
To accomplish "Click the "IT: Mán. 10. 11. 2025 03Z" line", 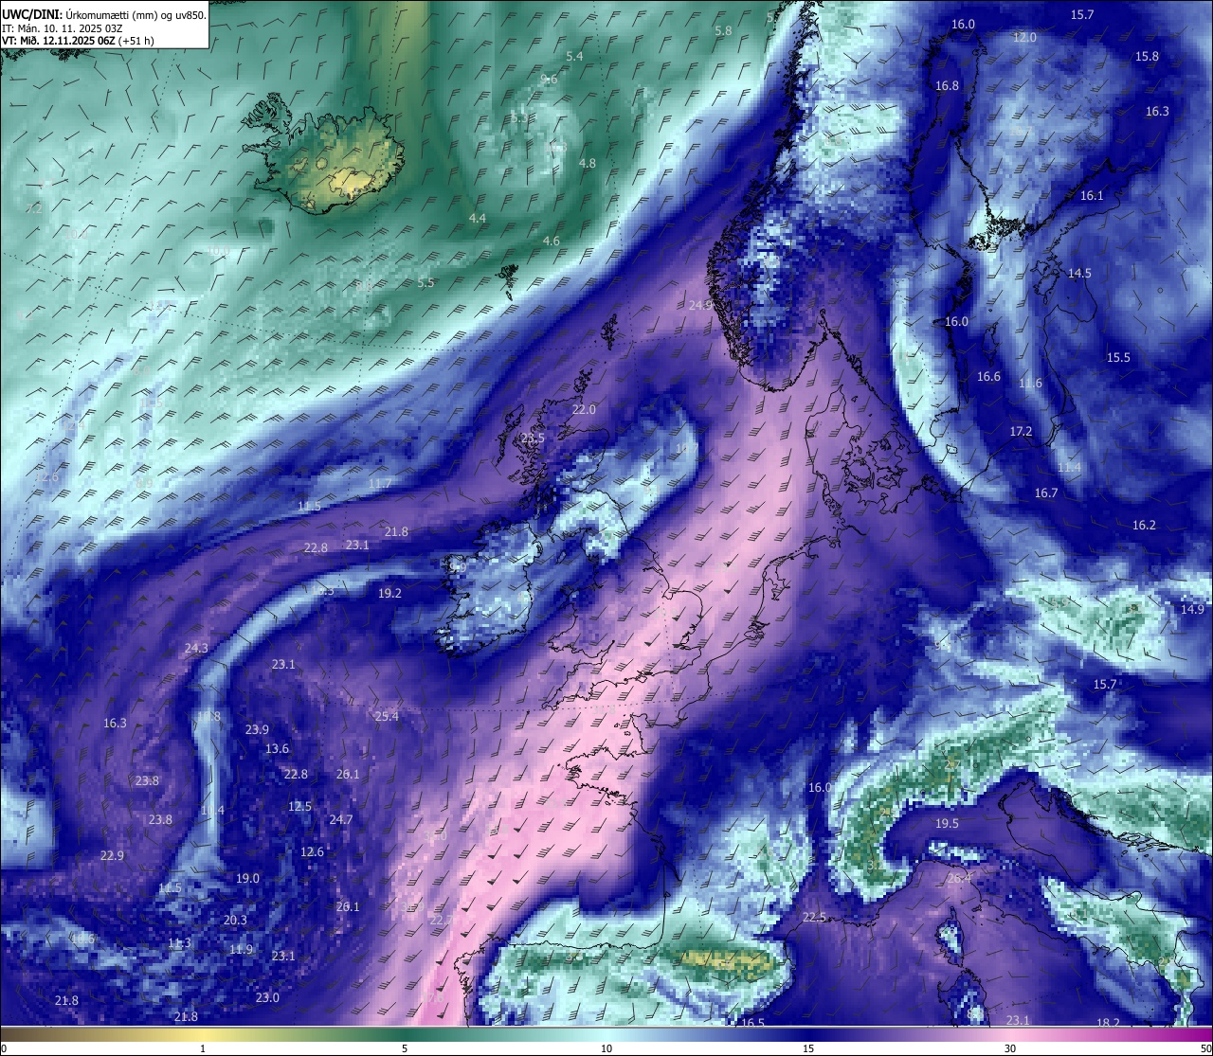I will pos(62,27).
